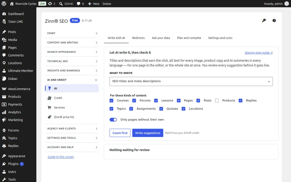The height and width of the screenshot is (182, 291).
Task: Open Settings and costs tab
Action: 220,38
